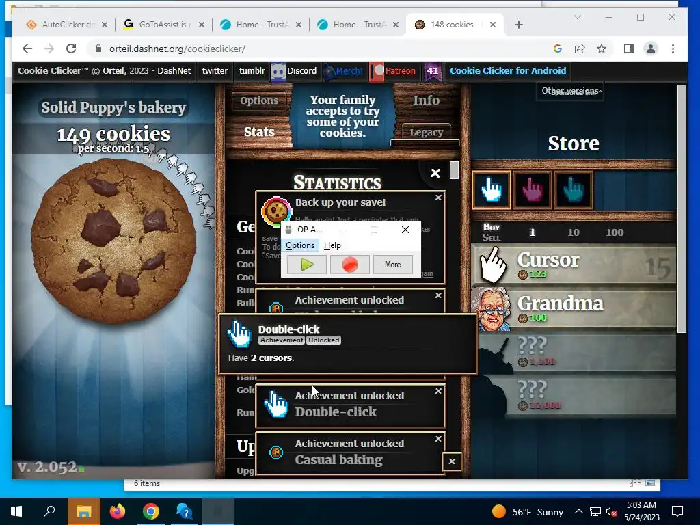Open More in OP Auto Clicker
700x525 pixels.
click(393, 265)
